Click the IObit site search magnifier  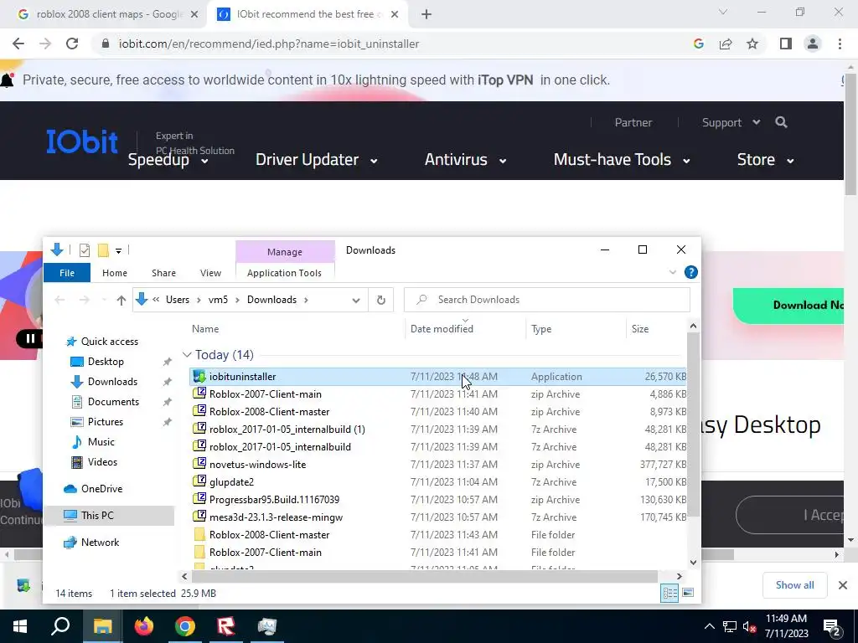tap(782, 122)
